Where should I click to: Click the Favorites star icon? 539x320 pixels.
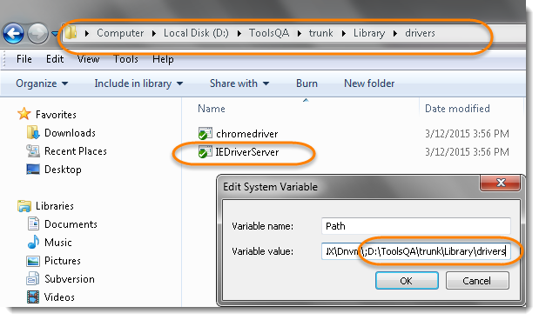tap(24, 114)
